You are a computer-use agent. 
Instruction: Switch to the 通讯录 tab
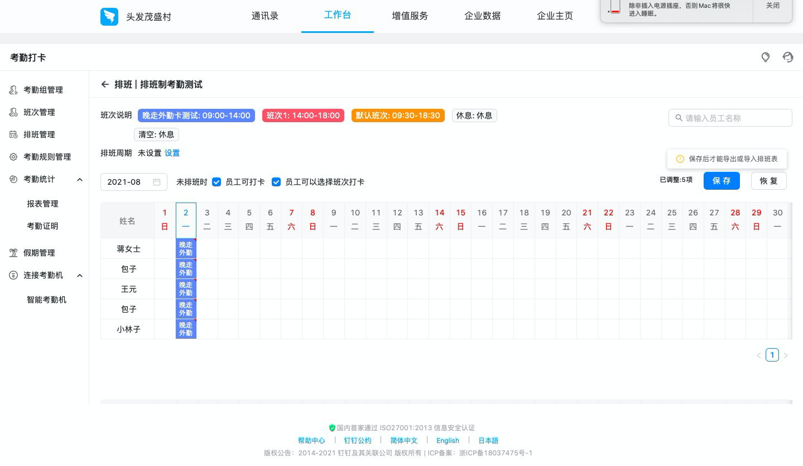point(265,16)
